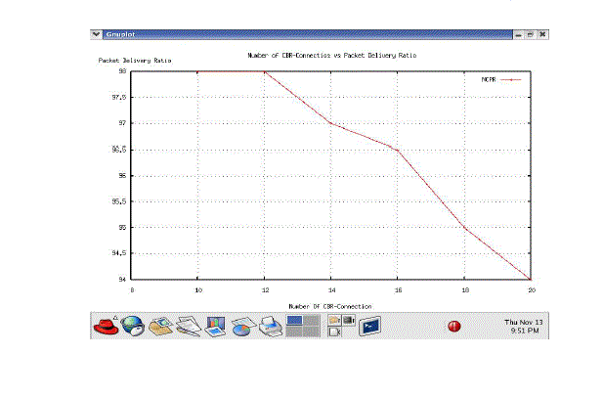Click the curve point at 16 connections
This screenshot has width=603, height=398.
point(398,150)
